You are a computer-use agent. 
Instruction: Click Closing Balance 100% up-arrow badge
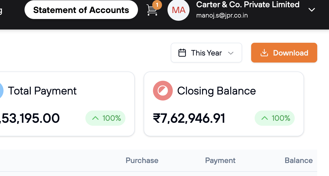coord(275,118)
